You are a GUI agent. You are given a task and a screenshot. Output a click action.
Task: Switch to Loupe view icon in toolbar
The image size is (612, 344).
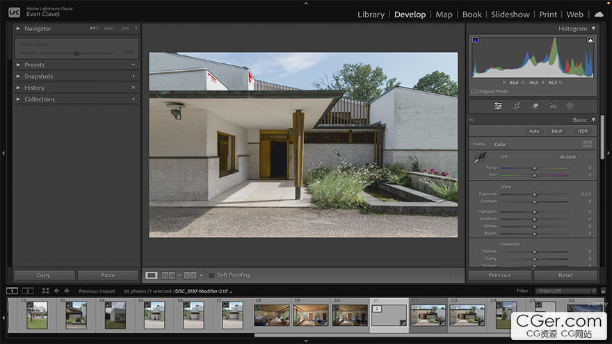(x=152, y=275)
